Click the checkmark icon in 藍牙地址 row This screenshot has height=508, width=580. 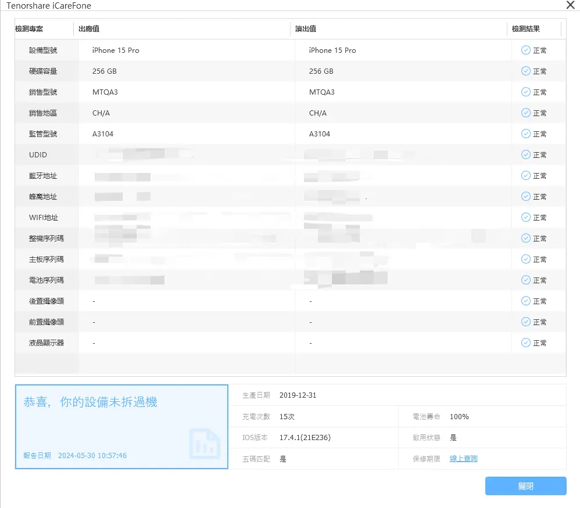(x=525, y=175)
